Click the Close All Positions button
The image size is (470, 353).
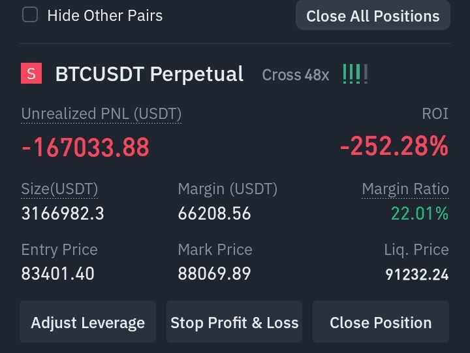(x=373, y=16)
